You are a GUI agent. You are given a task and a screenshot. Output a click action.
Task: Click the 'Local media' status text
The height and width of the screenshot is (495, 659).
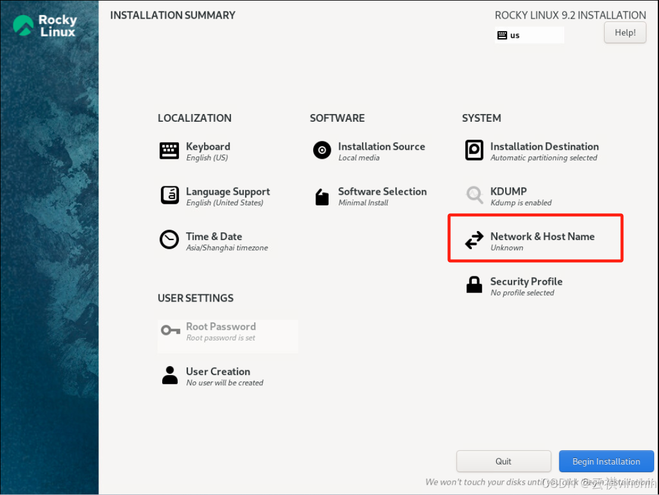[359, 158]
